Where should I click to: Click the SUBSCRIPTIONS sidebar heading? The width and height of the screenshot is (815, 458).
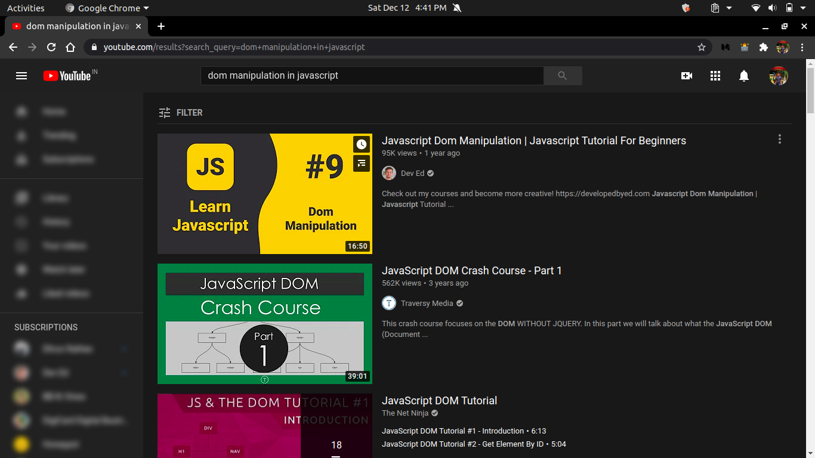(46, 327)
